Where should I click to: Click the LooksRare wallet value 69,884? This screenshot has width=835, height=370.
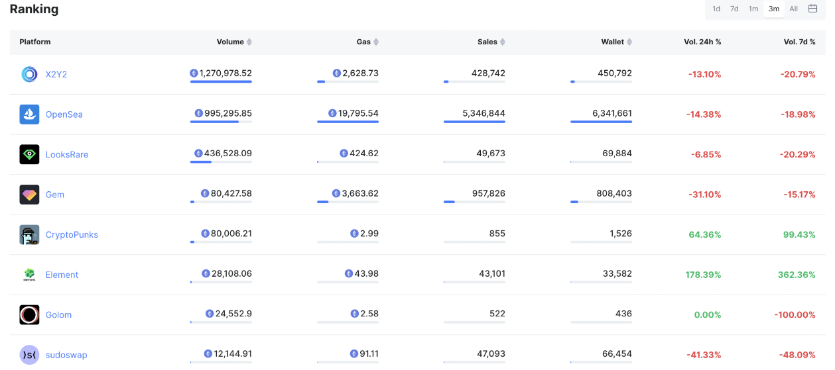tap(617, 154)
